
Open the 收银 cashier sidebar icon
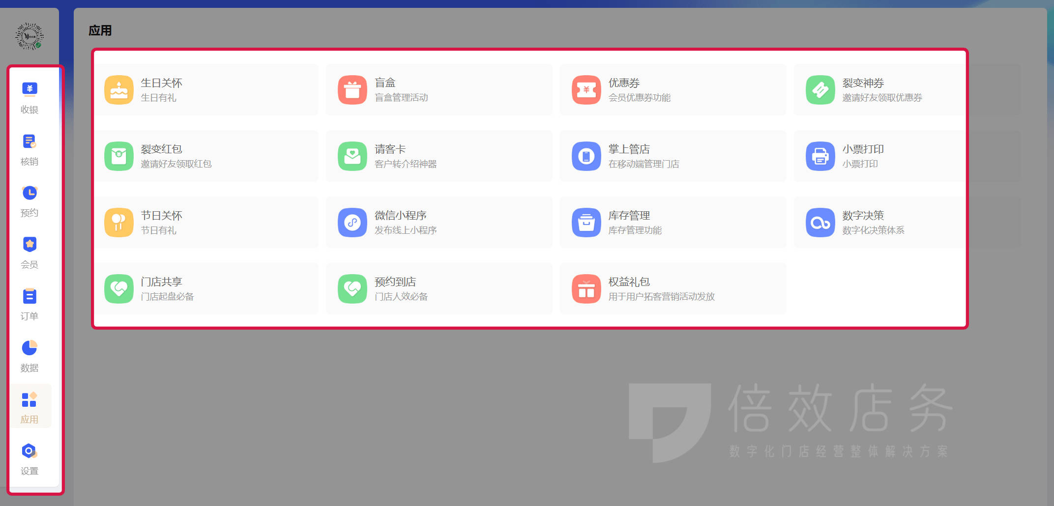(x=29, y=89)
